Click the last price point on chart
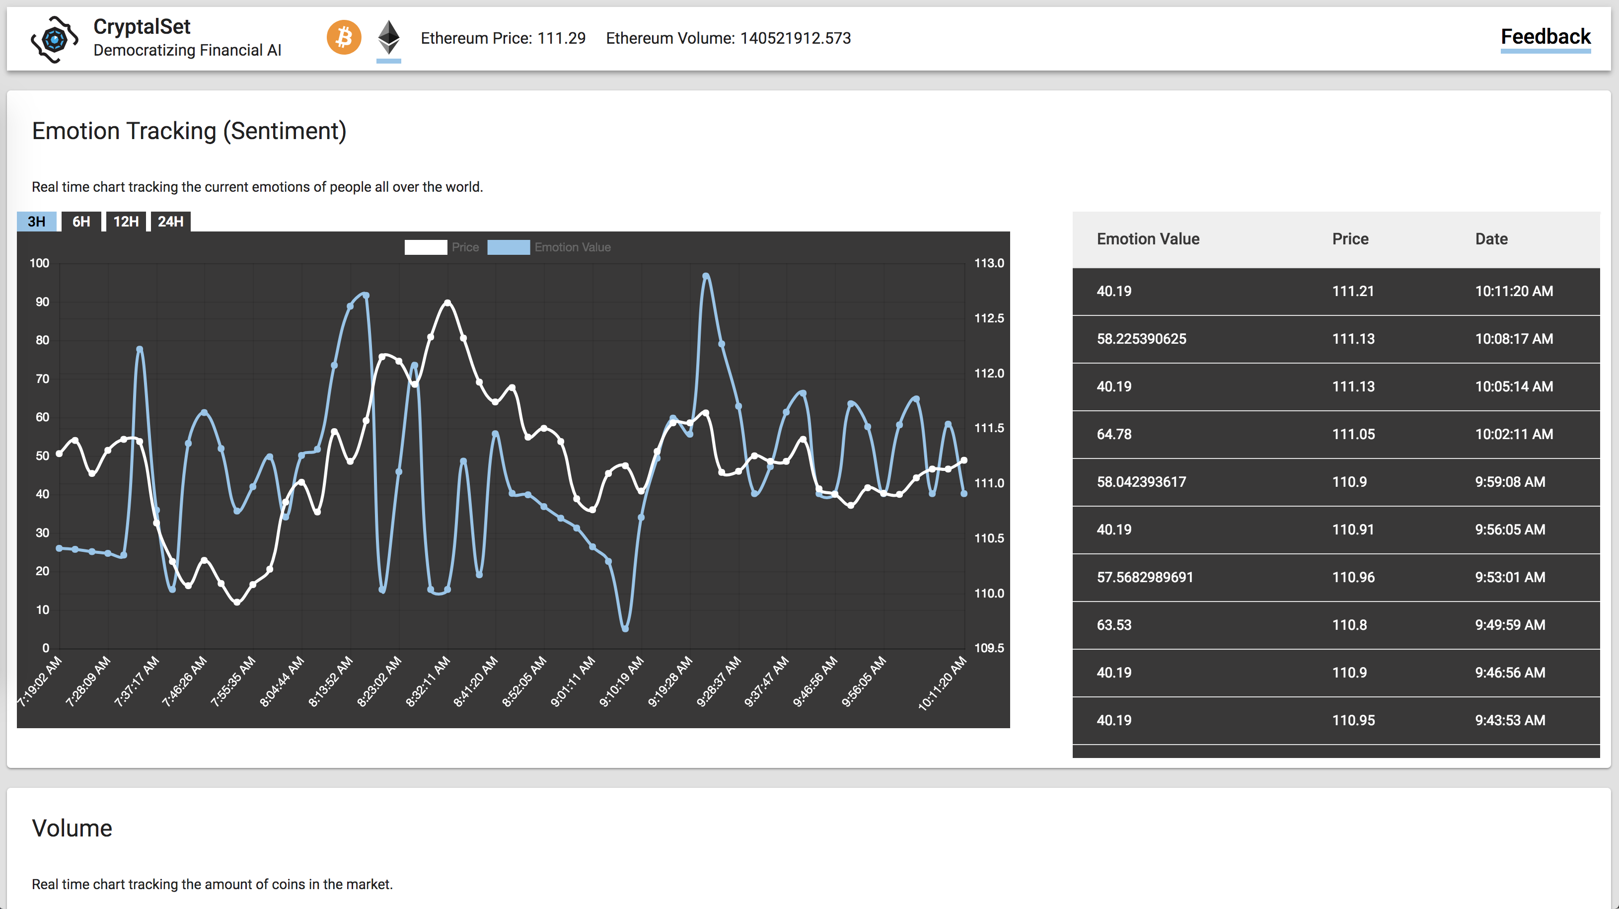Image resolution: width=1619 pixels, height=909 pixels. click(963, 460)
